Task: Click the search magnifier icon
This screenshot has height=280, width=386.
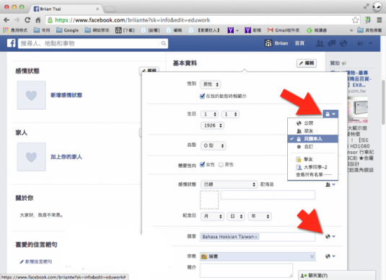Action: (164, 43)
